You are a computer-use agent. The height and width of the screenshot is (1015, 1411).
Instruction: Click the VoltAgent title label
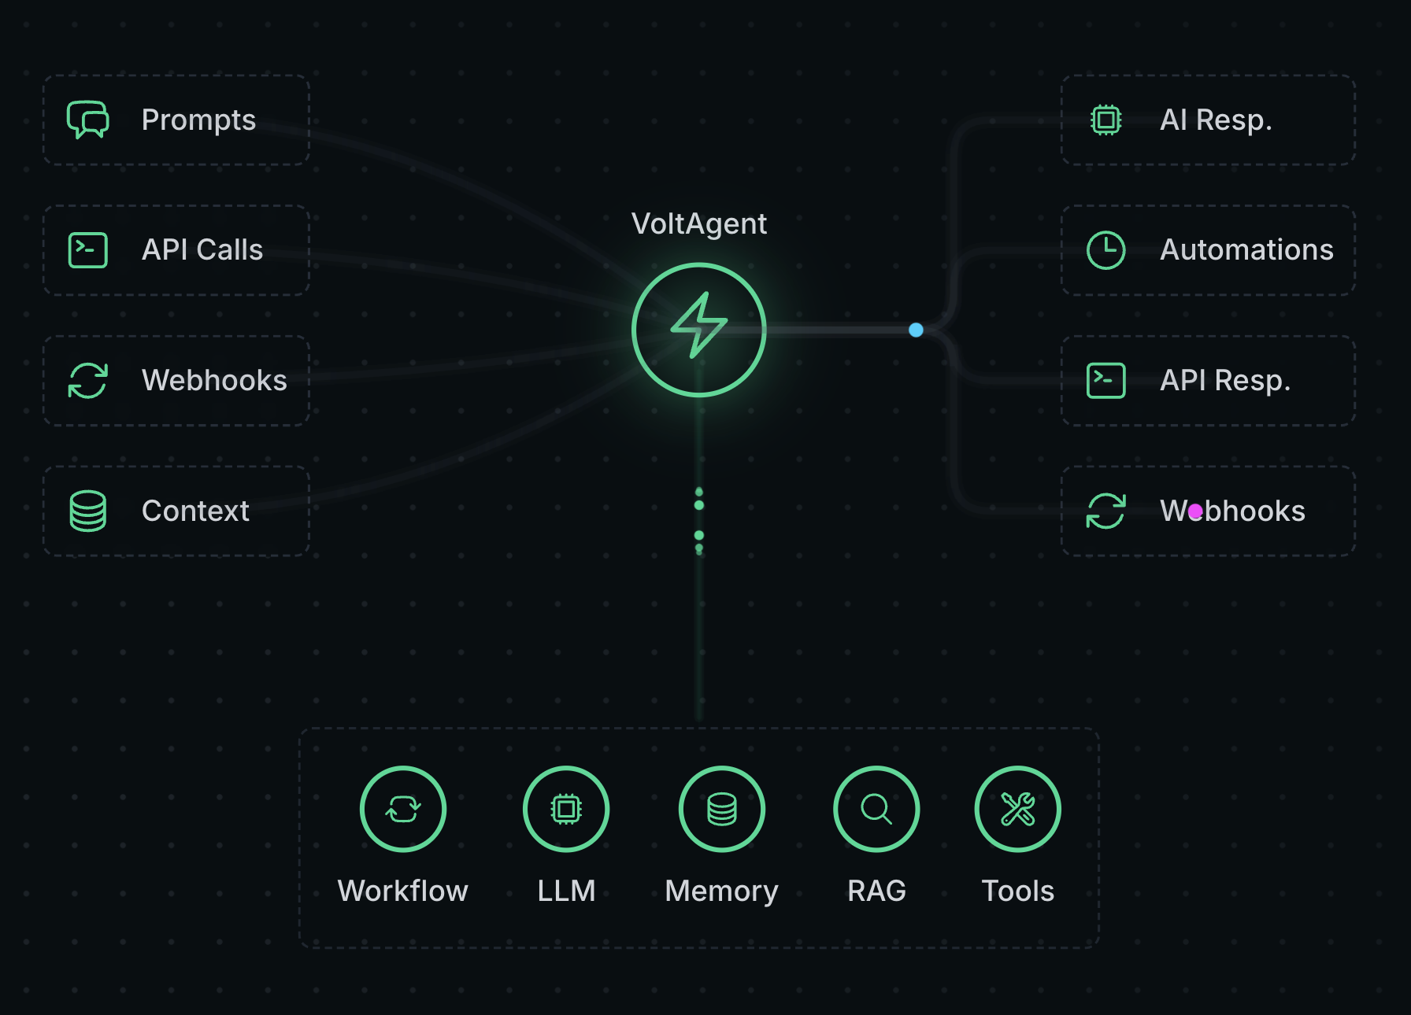(699, 223)
